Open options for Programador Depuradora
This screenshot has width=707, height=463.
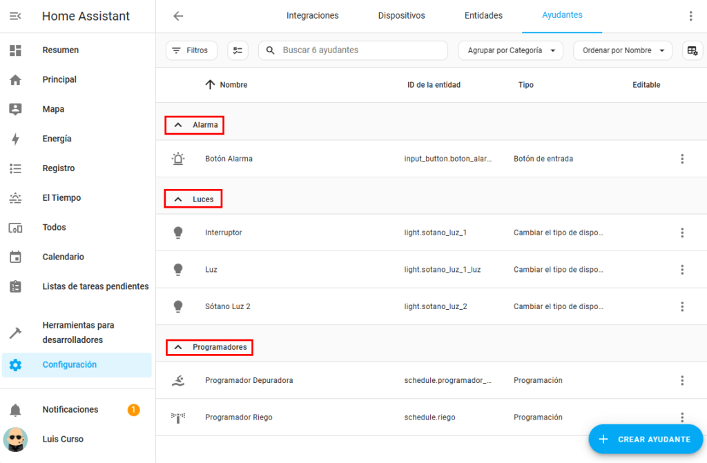pyautogui.click(x=682, y=380)
